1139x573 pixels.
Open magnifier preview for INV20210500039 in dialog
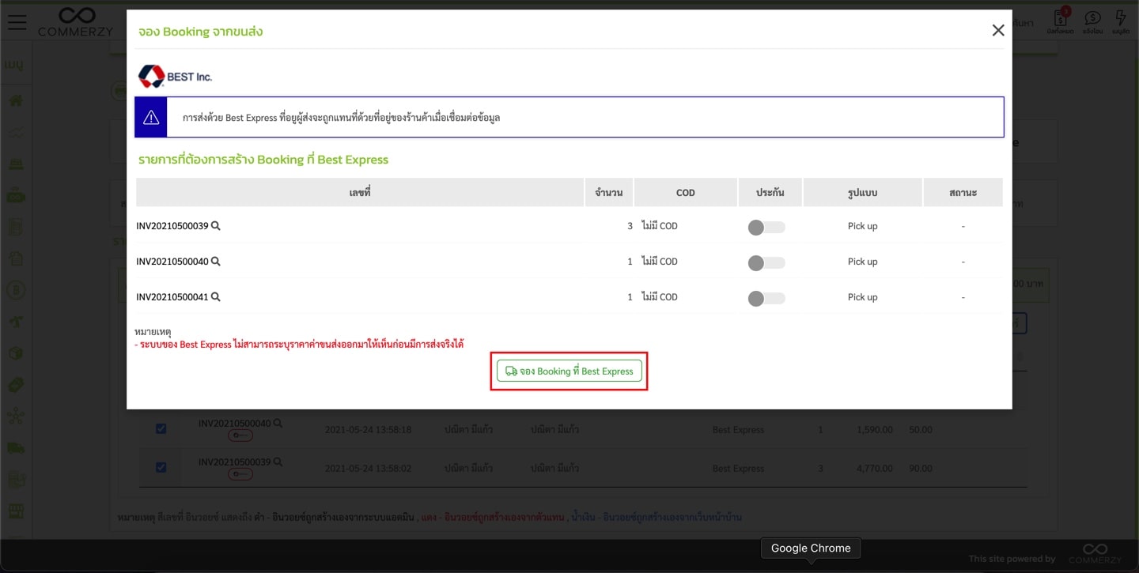pyautogui.click(x=216, y=226)
